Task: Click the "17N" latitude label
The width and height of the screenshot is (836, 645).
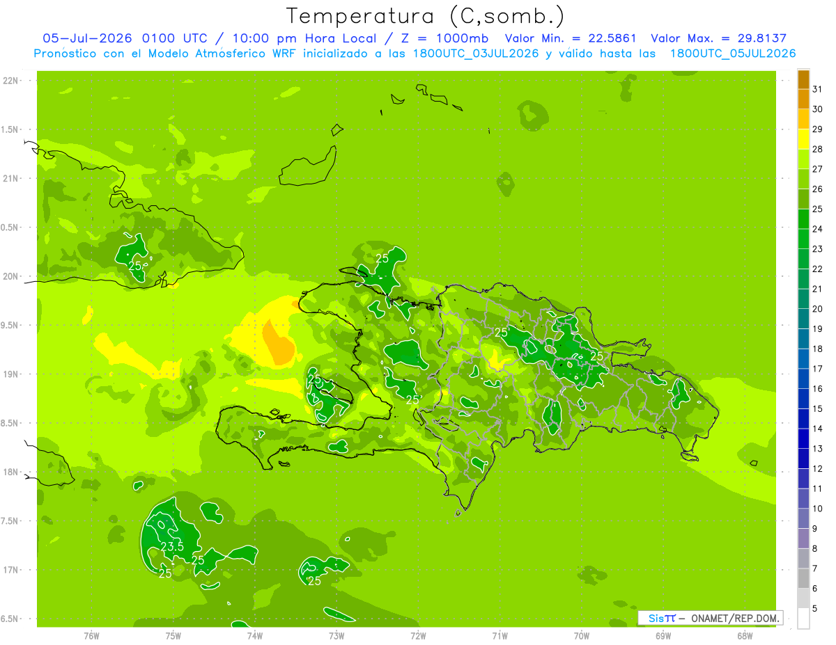Action: [11, 570]
